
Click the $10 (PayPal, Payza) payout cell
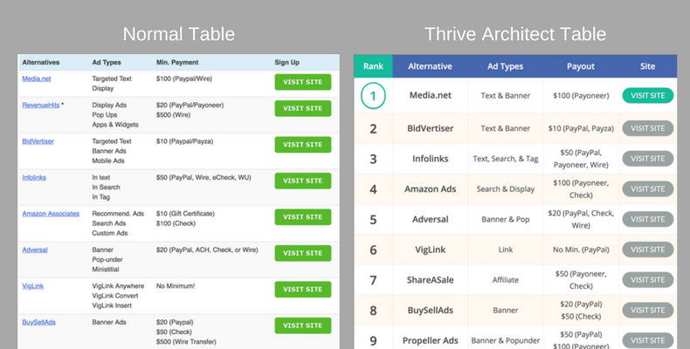[x=581, y=128]
